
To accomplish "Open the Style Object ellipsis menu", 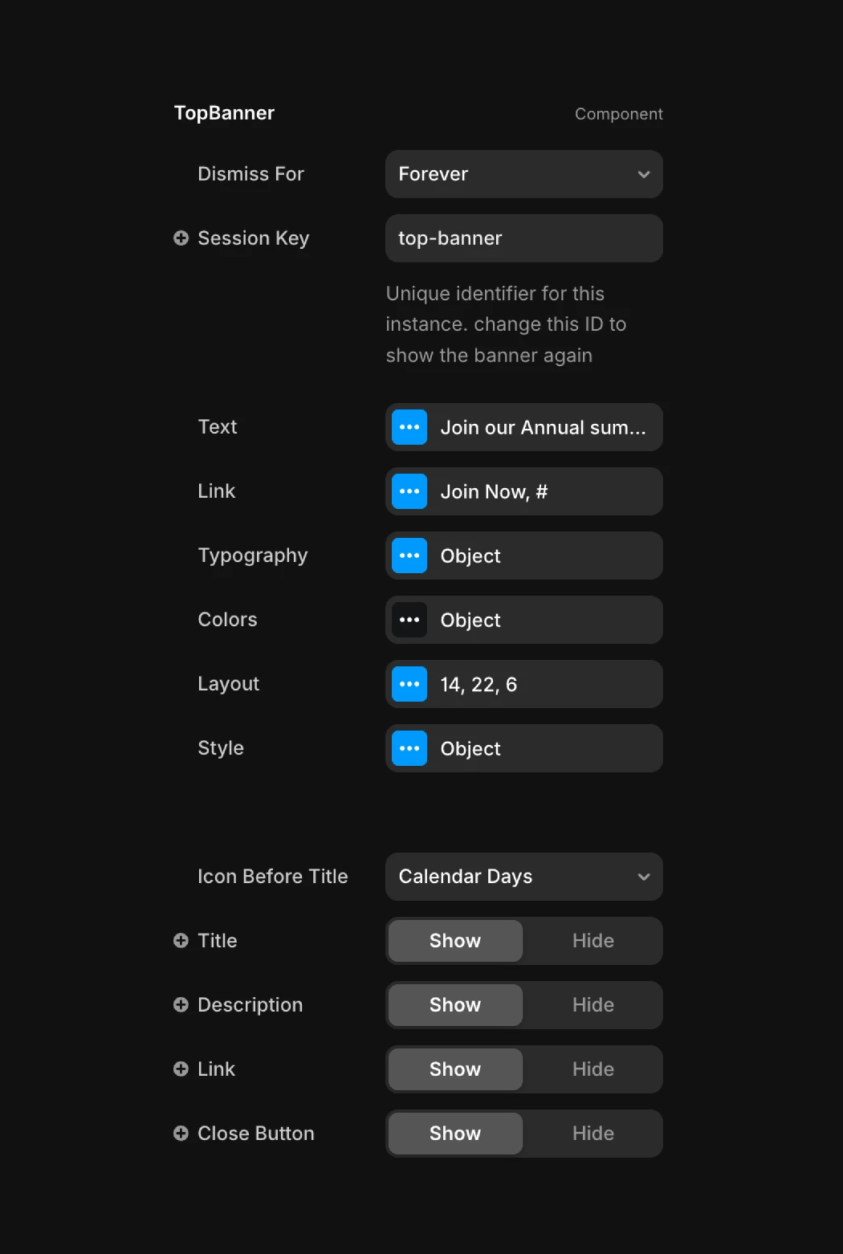I will [409, 748].
